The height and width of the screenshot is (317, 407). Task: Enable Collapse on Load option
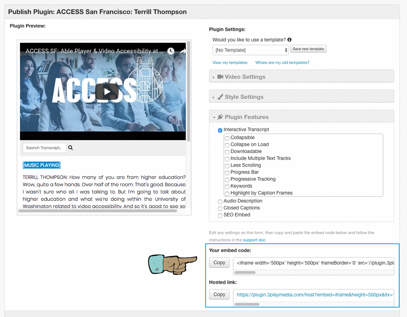pos(227,145)
